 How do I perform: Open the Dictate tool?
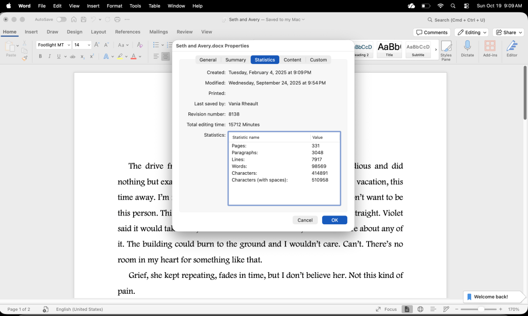click(x=467, y=50)
